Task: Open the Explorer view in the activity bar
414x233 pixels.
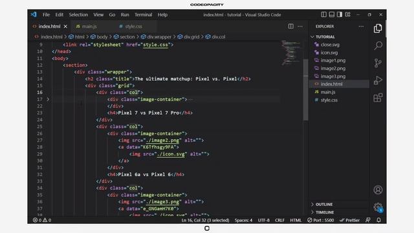Action: pyautogui.click(x=378, y=28)
